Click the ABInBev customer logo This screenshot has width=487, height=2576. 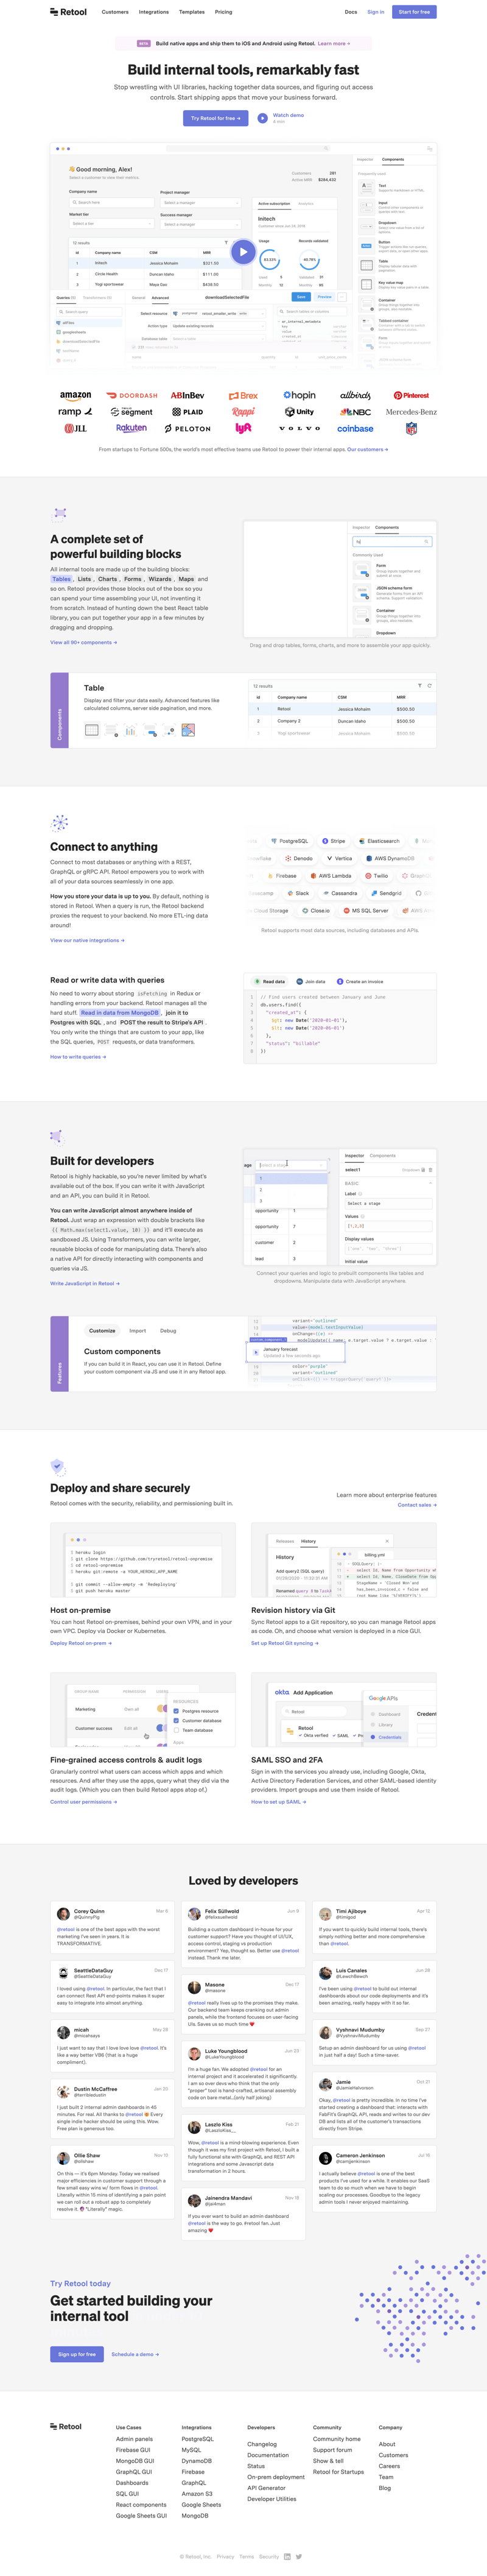click(187, 396)
